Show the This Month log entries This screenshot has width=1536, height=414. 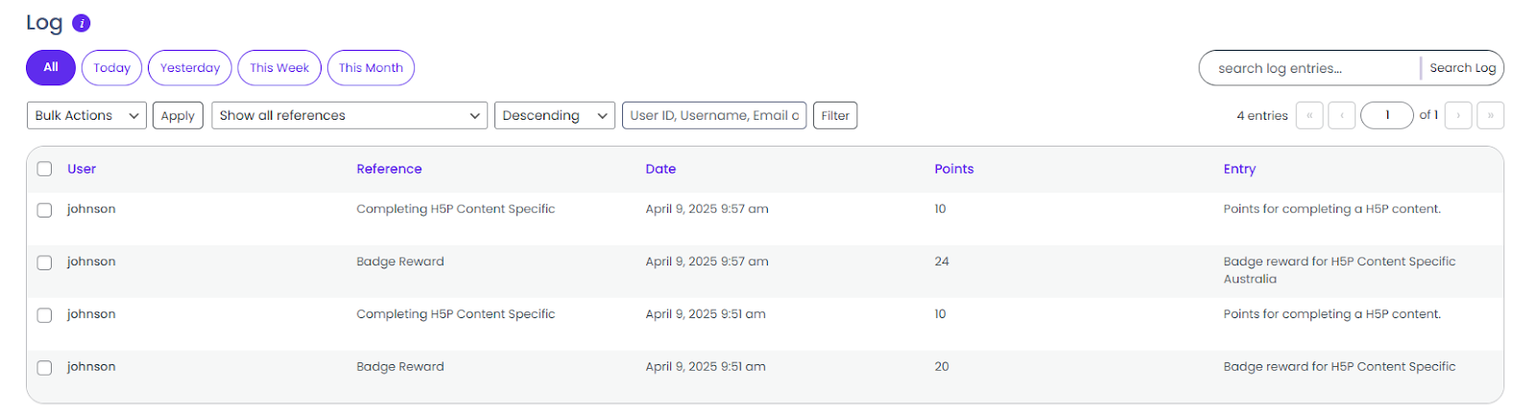point(371,68)
